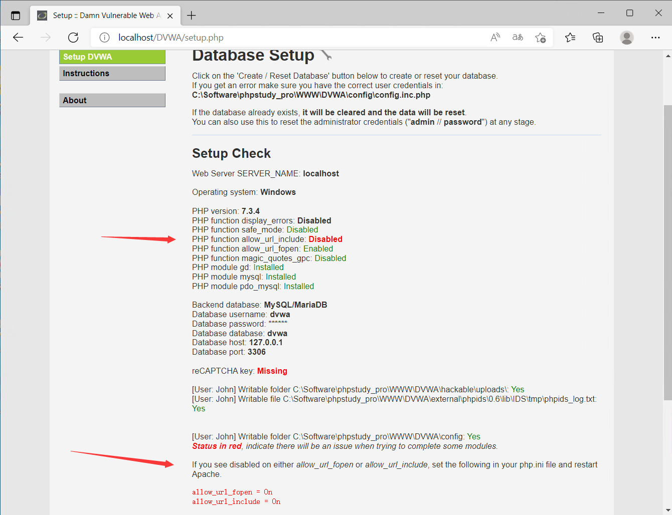672x515 pixels.
Task: Open a new browser tab
Action: click(191, 16)
